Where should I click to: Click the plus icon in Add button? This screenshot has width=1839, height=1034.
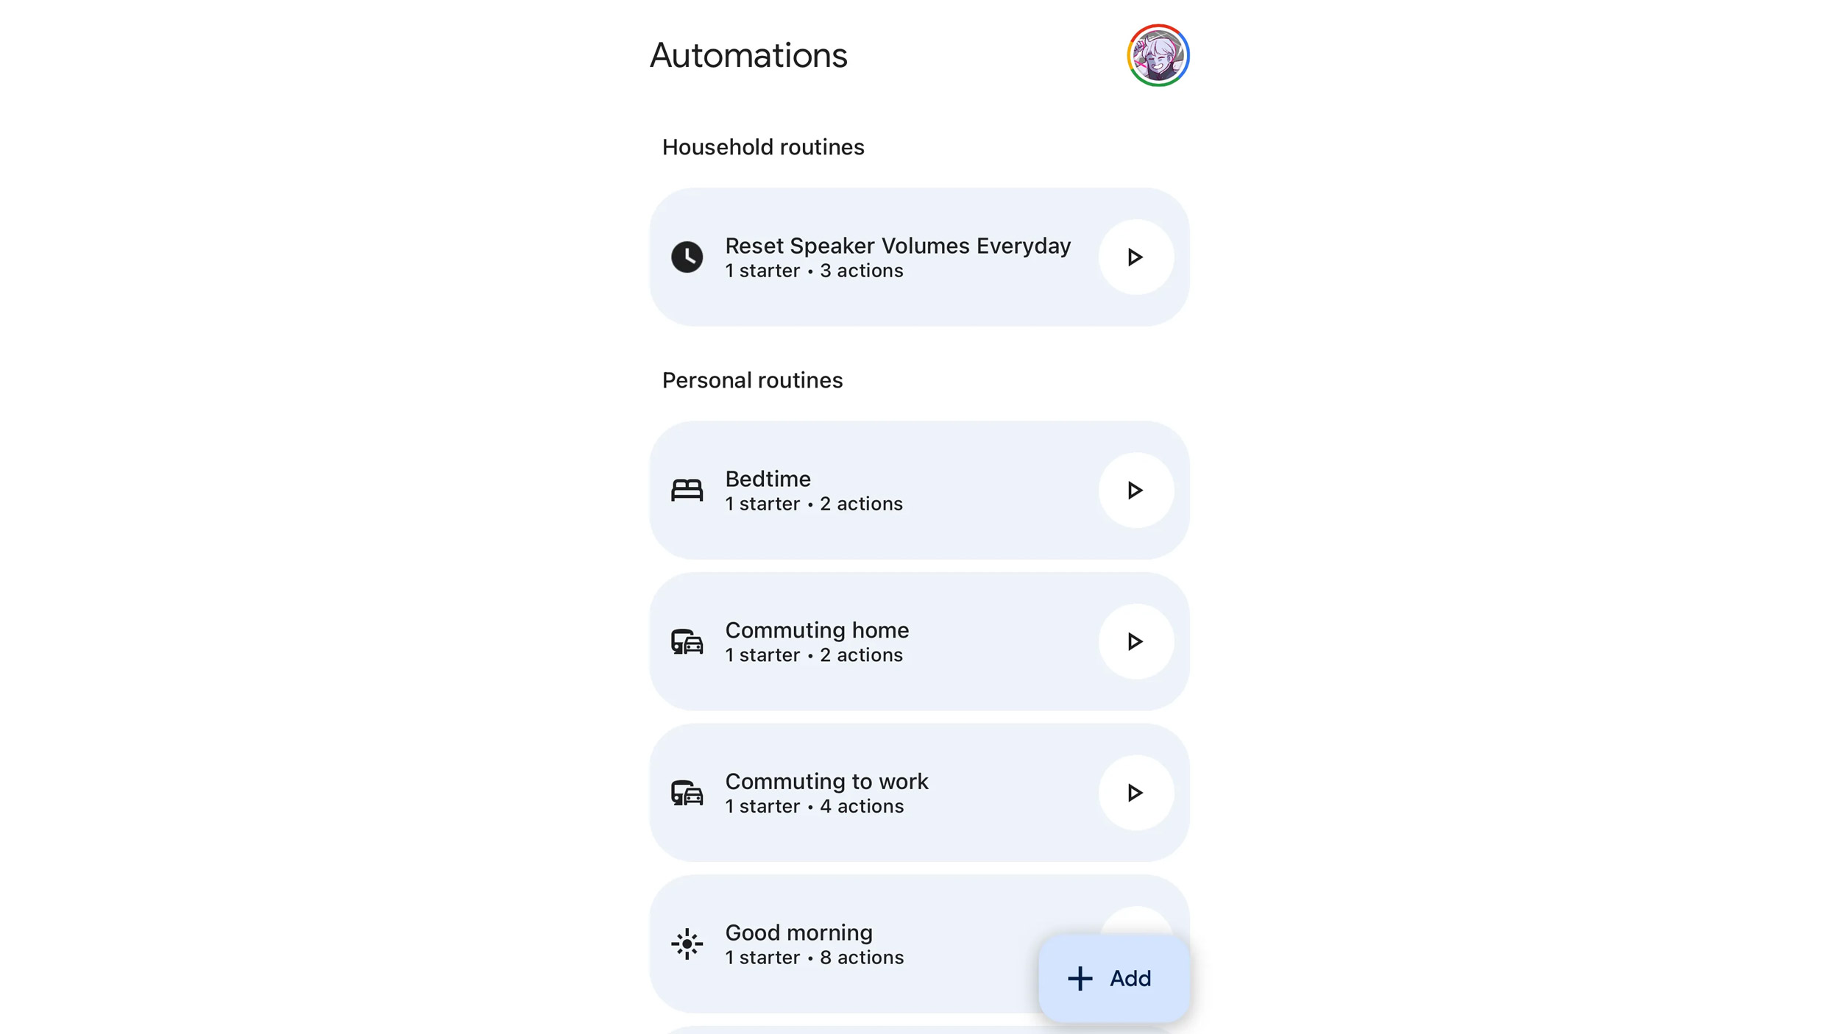point(1079,977)
